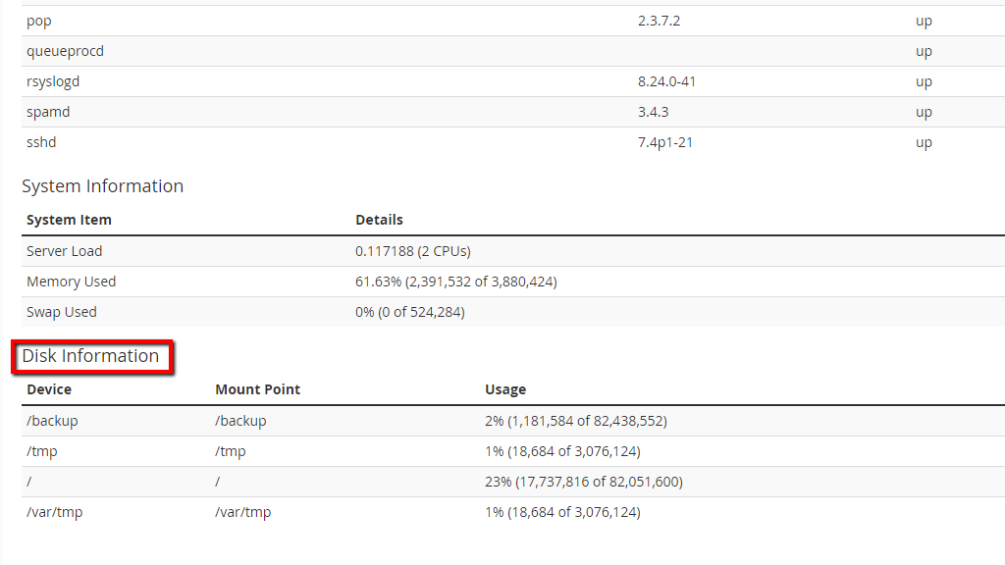Click the Device column header
The width and height of the screenshot is (1005, 565).
tap(49, 389)
